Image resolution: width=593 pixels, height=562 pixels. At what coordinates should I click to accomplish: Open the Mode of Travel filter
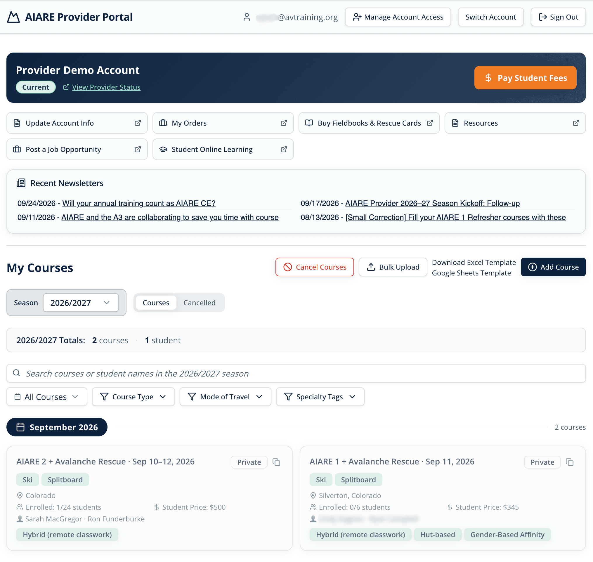pyautogui.click(x=225, y=397)
